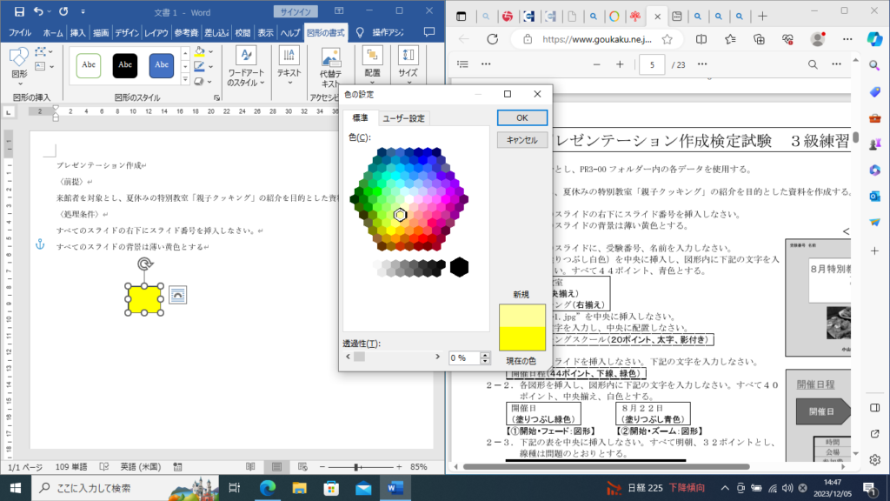890x501 pixels.
Task: Switch to the ユーザー設定 tab
Action: (x=404, y=118)
